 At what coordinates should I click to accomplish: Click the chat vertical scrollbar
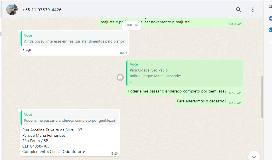coord(262,97)
